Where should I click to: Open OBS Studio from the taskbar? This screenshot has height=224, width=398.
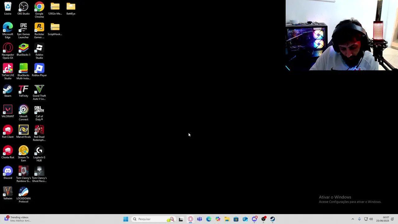(x=263, y=219)
